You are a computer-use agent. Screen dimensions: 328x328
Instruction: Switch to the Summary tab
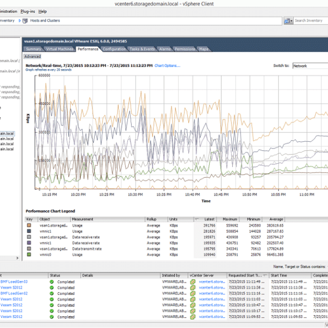[x=34, y=49]
